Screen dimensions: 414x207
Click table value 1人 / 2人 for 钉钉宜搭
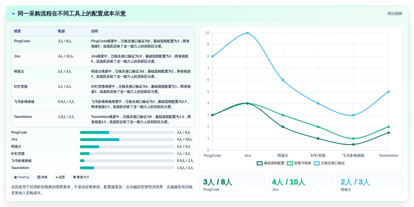pyautogui.click(x=65, y=87)
